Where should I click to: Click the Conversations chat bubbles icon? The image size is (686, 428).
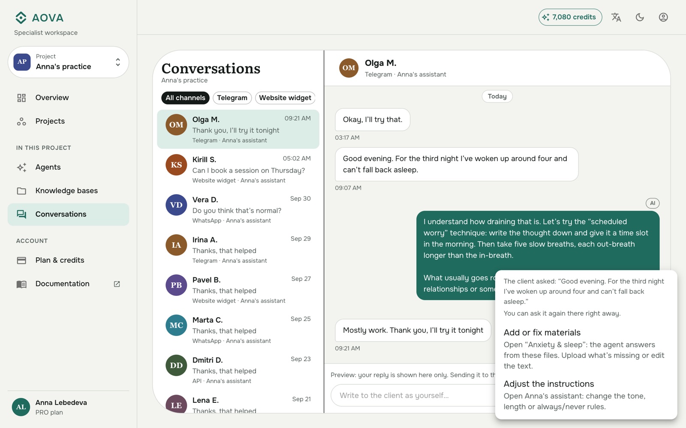point(21,214)
